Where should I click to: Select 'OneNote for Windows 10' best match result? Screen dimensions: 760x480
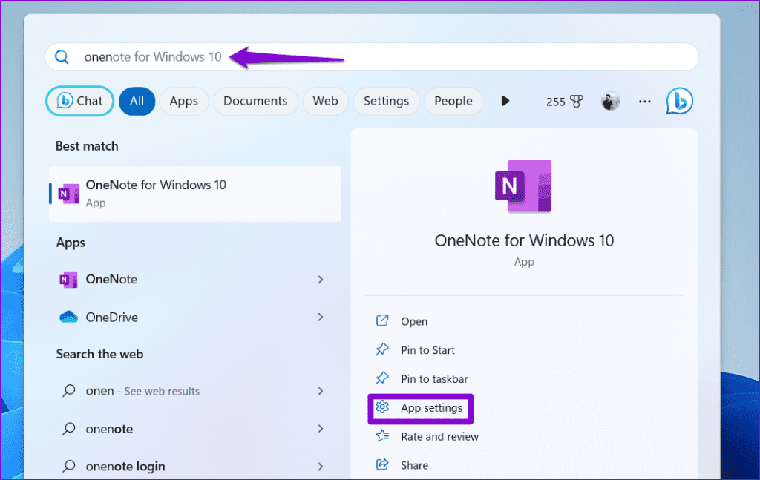[x=195, y=194]
